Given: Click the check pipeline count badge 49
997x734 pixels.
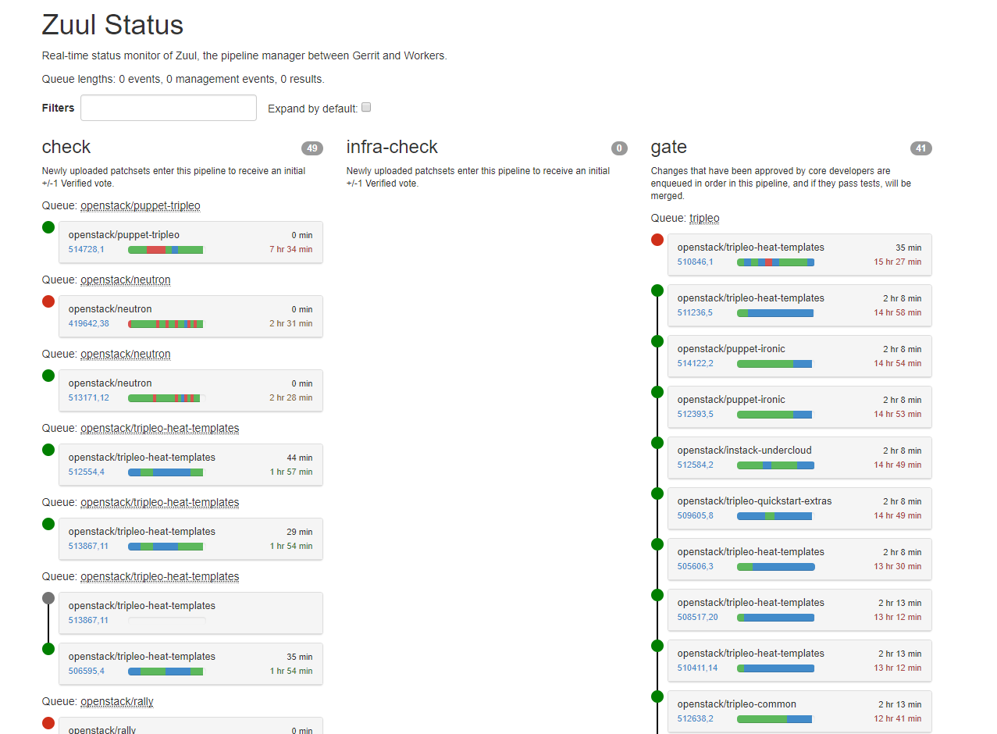Looking at the screenshot, I should point(312,148).
